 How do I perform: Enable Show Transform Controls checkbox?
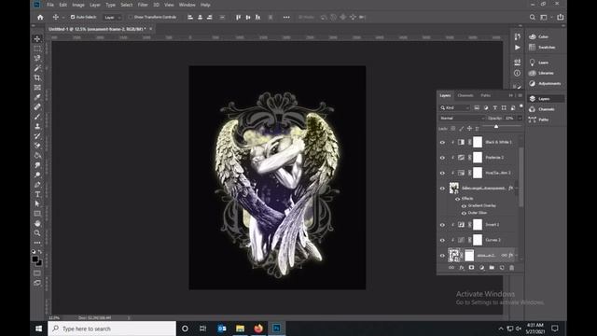pyautogui.click(x=131, y=17)
